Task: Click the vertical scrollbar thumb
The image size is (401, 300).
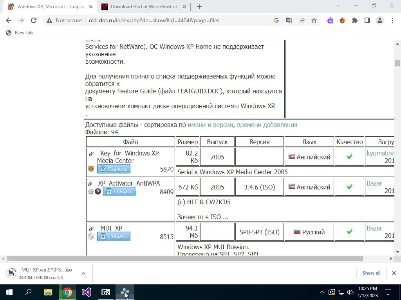Action: 397,63
